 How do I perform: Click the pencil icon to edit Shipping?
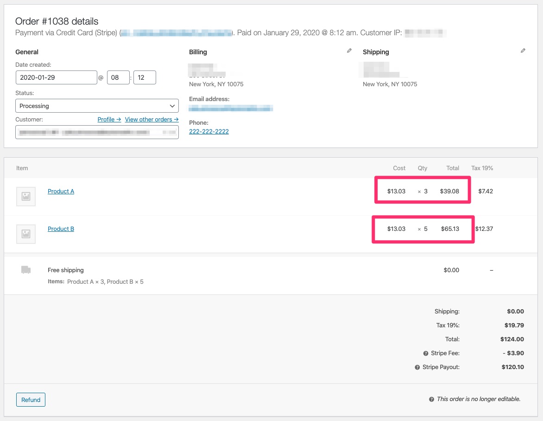523,51
